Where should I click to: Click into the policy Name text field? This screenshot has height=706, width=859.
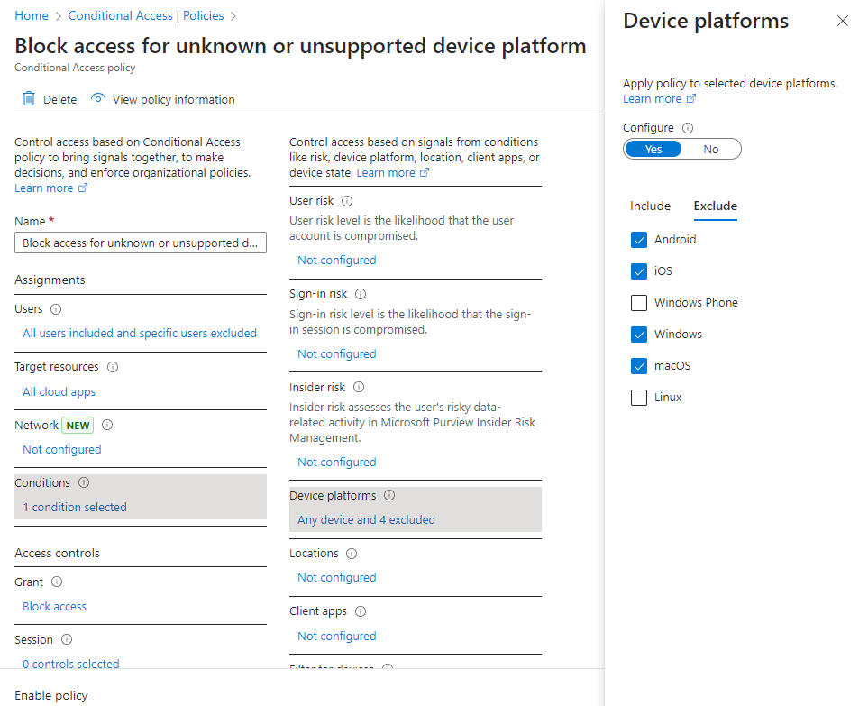[x=141, y=243]
